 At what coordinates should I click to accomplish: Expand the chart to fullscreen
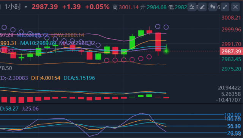(225, 7)
